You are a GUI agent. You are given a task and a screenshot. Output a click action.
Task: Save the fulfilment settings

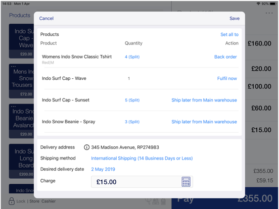coord(235,18)
